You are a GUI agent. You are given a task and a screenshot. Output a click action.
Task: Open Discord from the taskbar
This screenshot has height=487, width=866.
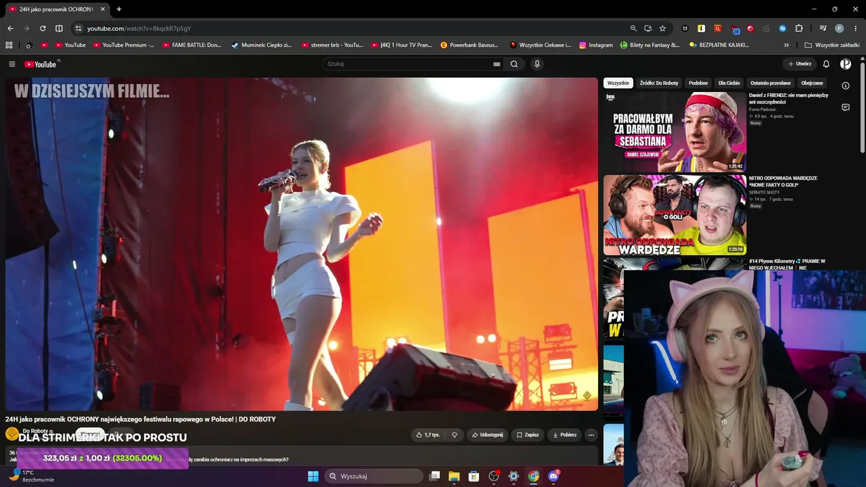click(x=553, y=476)
